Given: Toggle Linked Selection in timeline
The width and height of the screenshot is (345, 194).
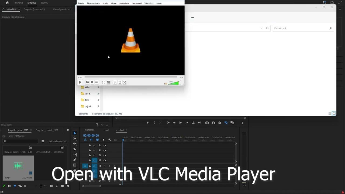Looking at the screenshot, I should coord(97,140).
